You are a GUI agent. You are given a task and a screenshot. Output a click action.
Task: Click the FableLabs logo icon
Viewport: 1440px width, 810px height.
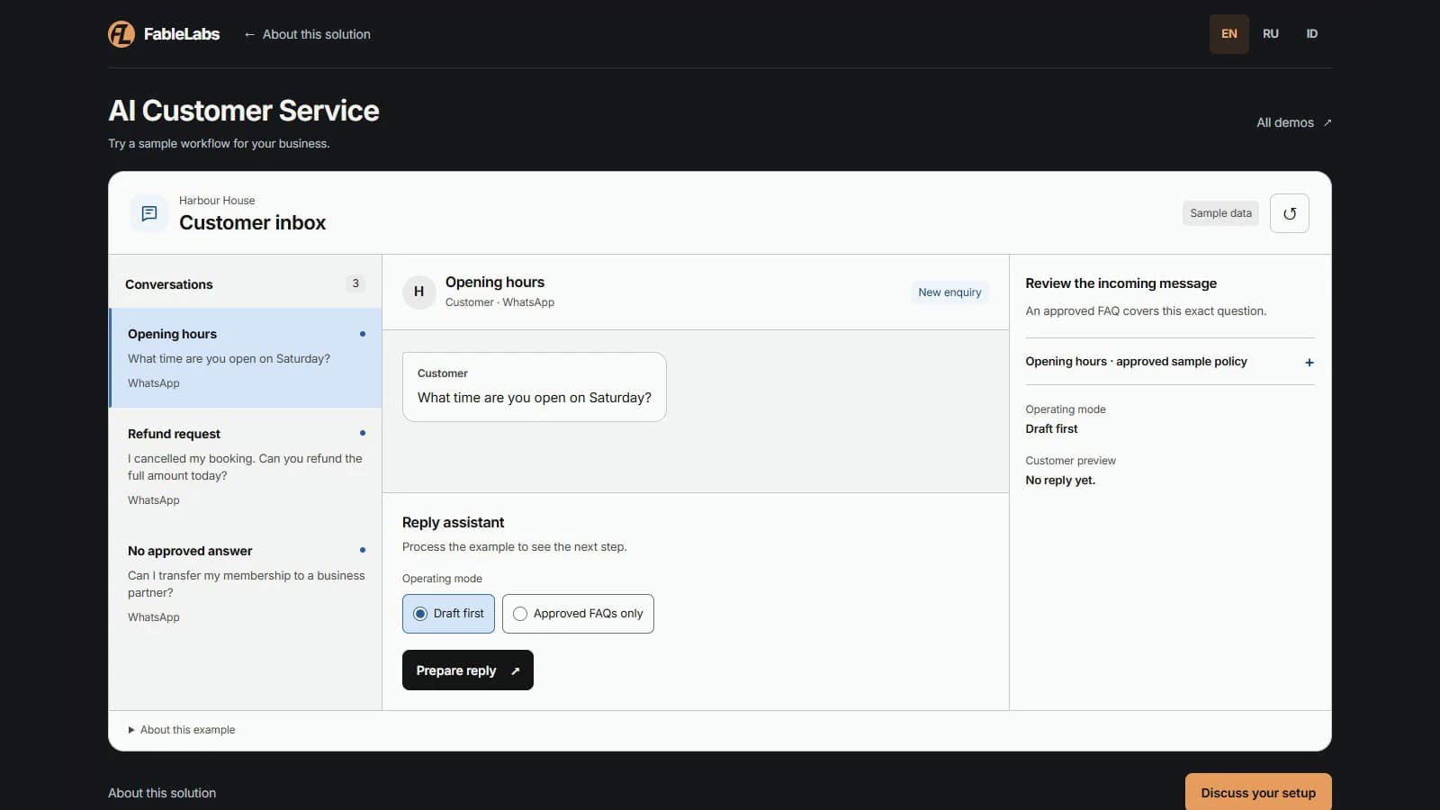coord(121,34)
